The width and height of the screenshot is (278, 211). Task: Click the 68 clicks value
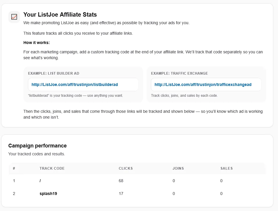click(121, 181)
